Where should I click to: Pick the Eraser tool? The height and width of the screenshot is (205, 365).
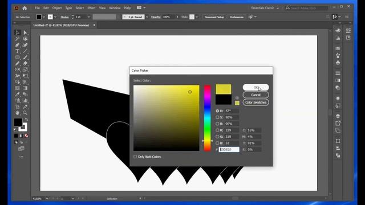pyautogui.click(x=25, y=63)
